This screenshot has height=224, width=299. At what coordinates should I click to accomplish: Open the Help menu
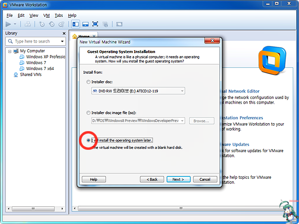(72, 15)
